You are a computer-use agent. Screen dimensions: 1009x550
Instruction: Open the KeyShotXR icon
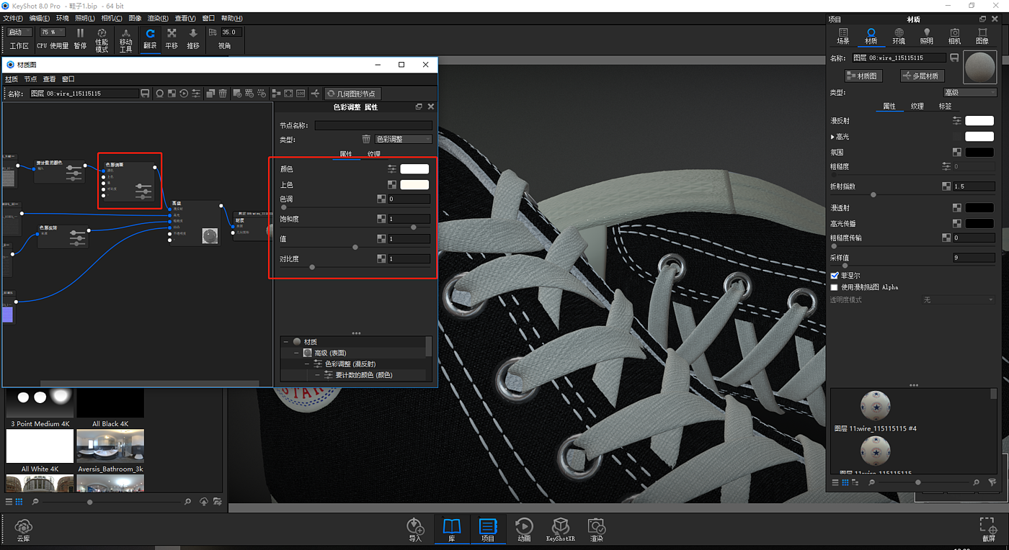pyautogui.click(x=560, y=529)
